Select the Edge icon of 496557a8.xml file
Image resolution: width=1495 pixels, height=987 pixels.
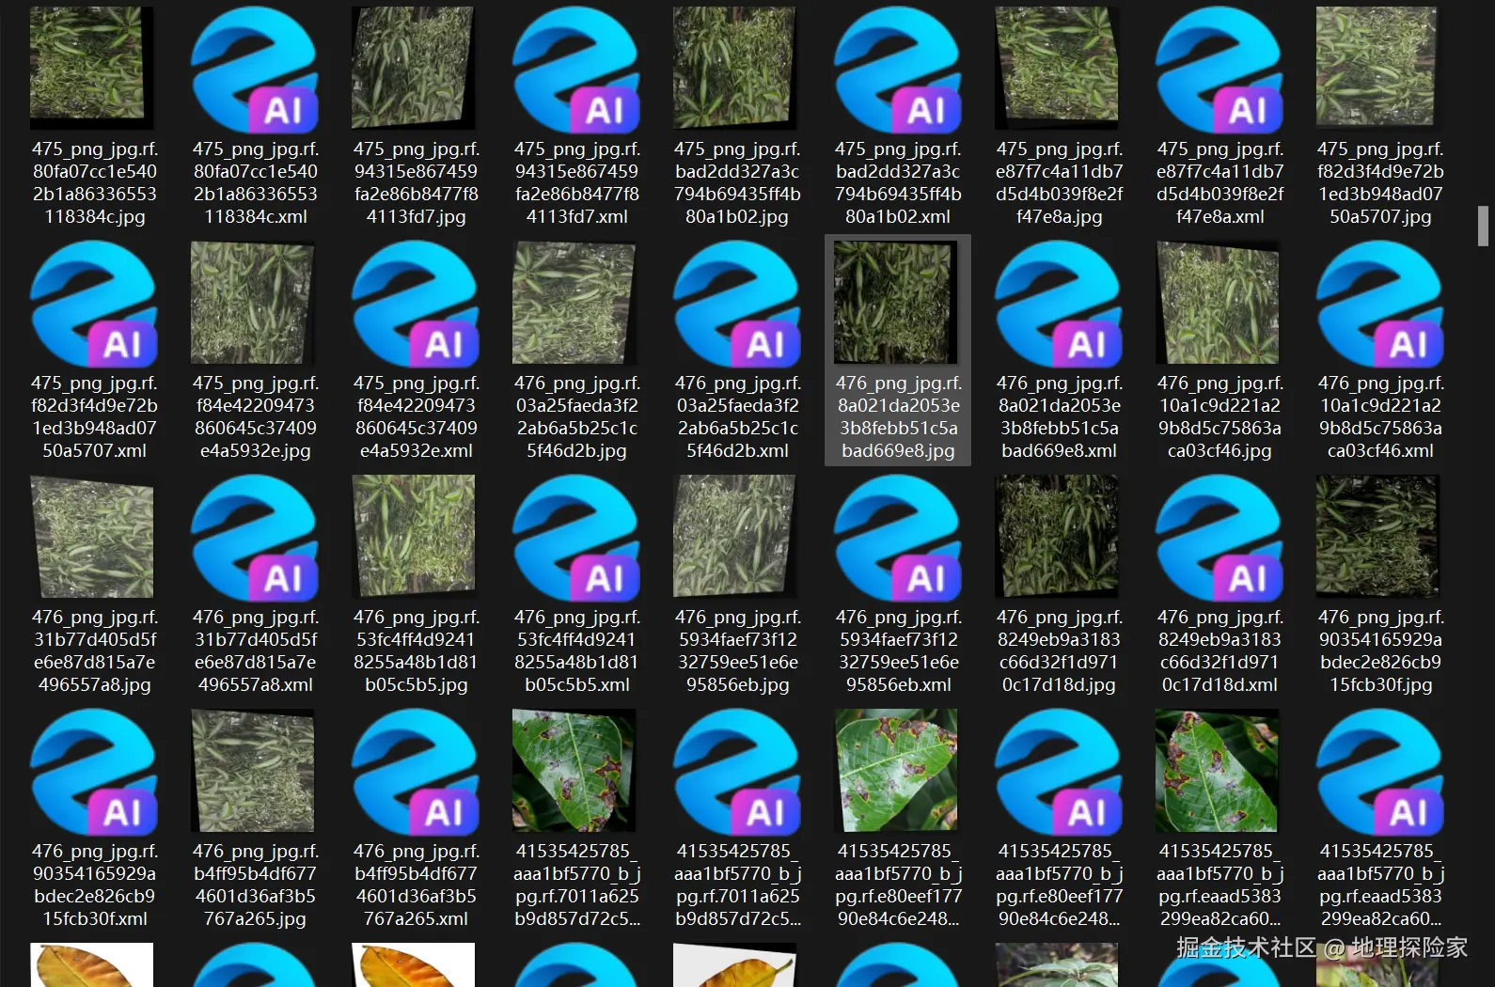pyautogui.click(x=255, y=537)
